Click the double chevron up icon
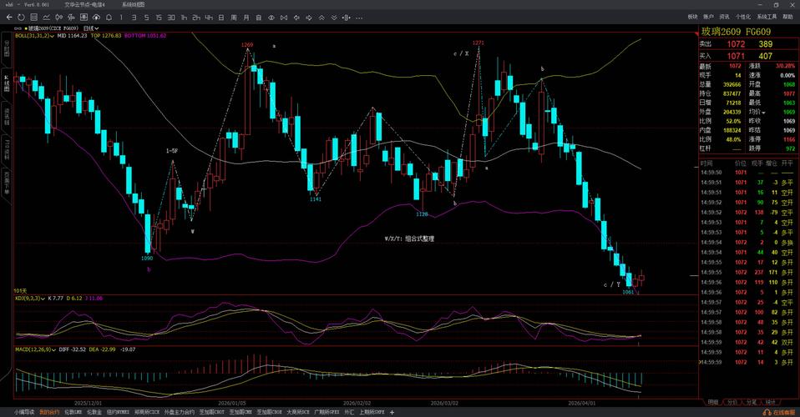 point(322,18)
